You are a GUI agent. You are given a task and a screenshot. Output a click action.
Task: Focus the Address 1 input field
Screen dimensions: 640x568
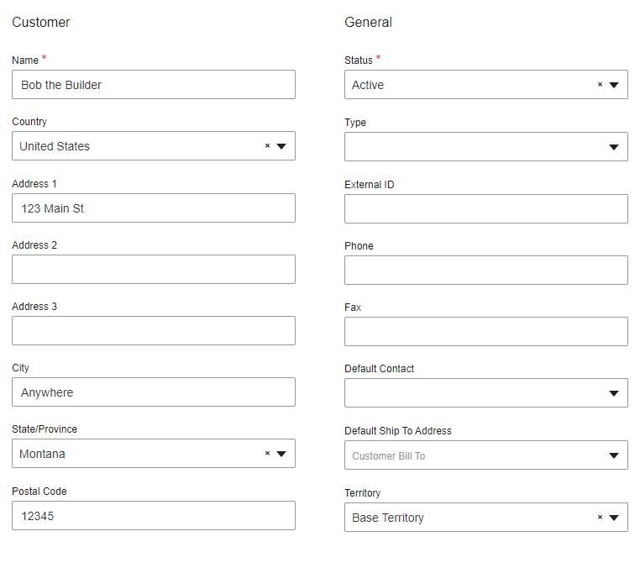click(x=154, y=208)
